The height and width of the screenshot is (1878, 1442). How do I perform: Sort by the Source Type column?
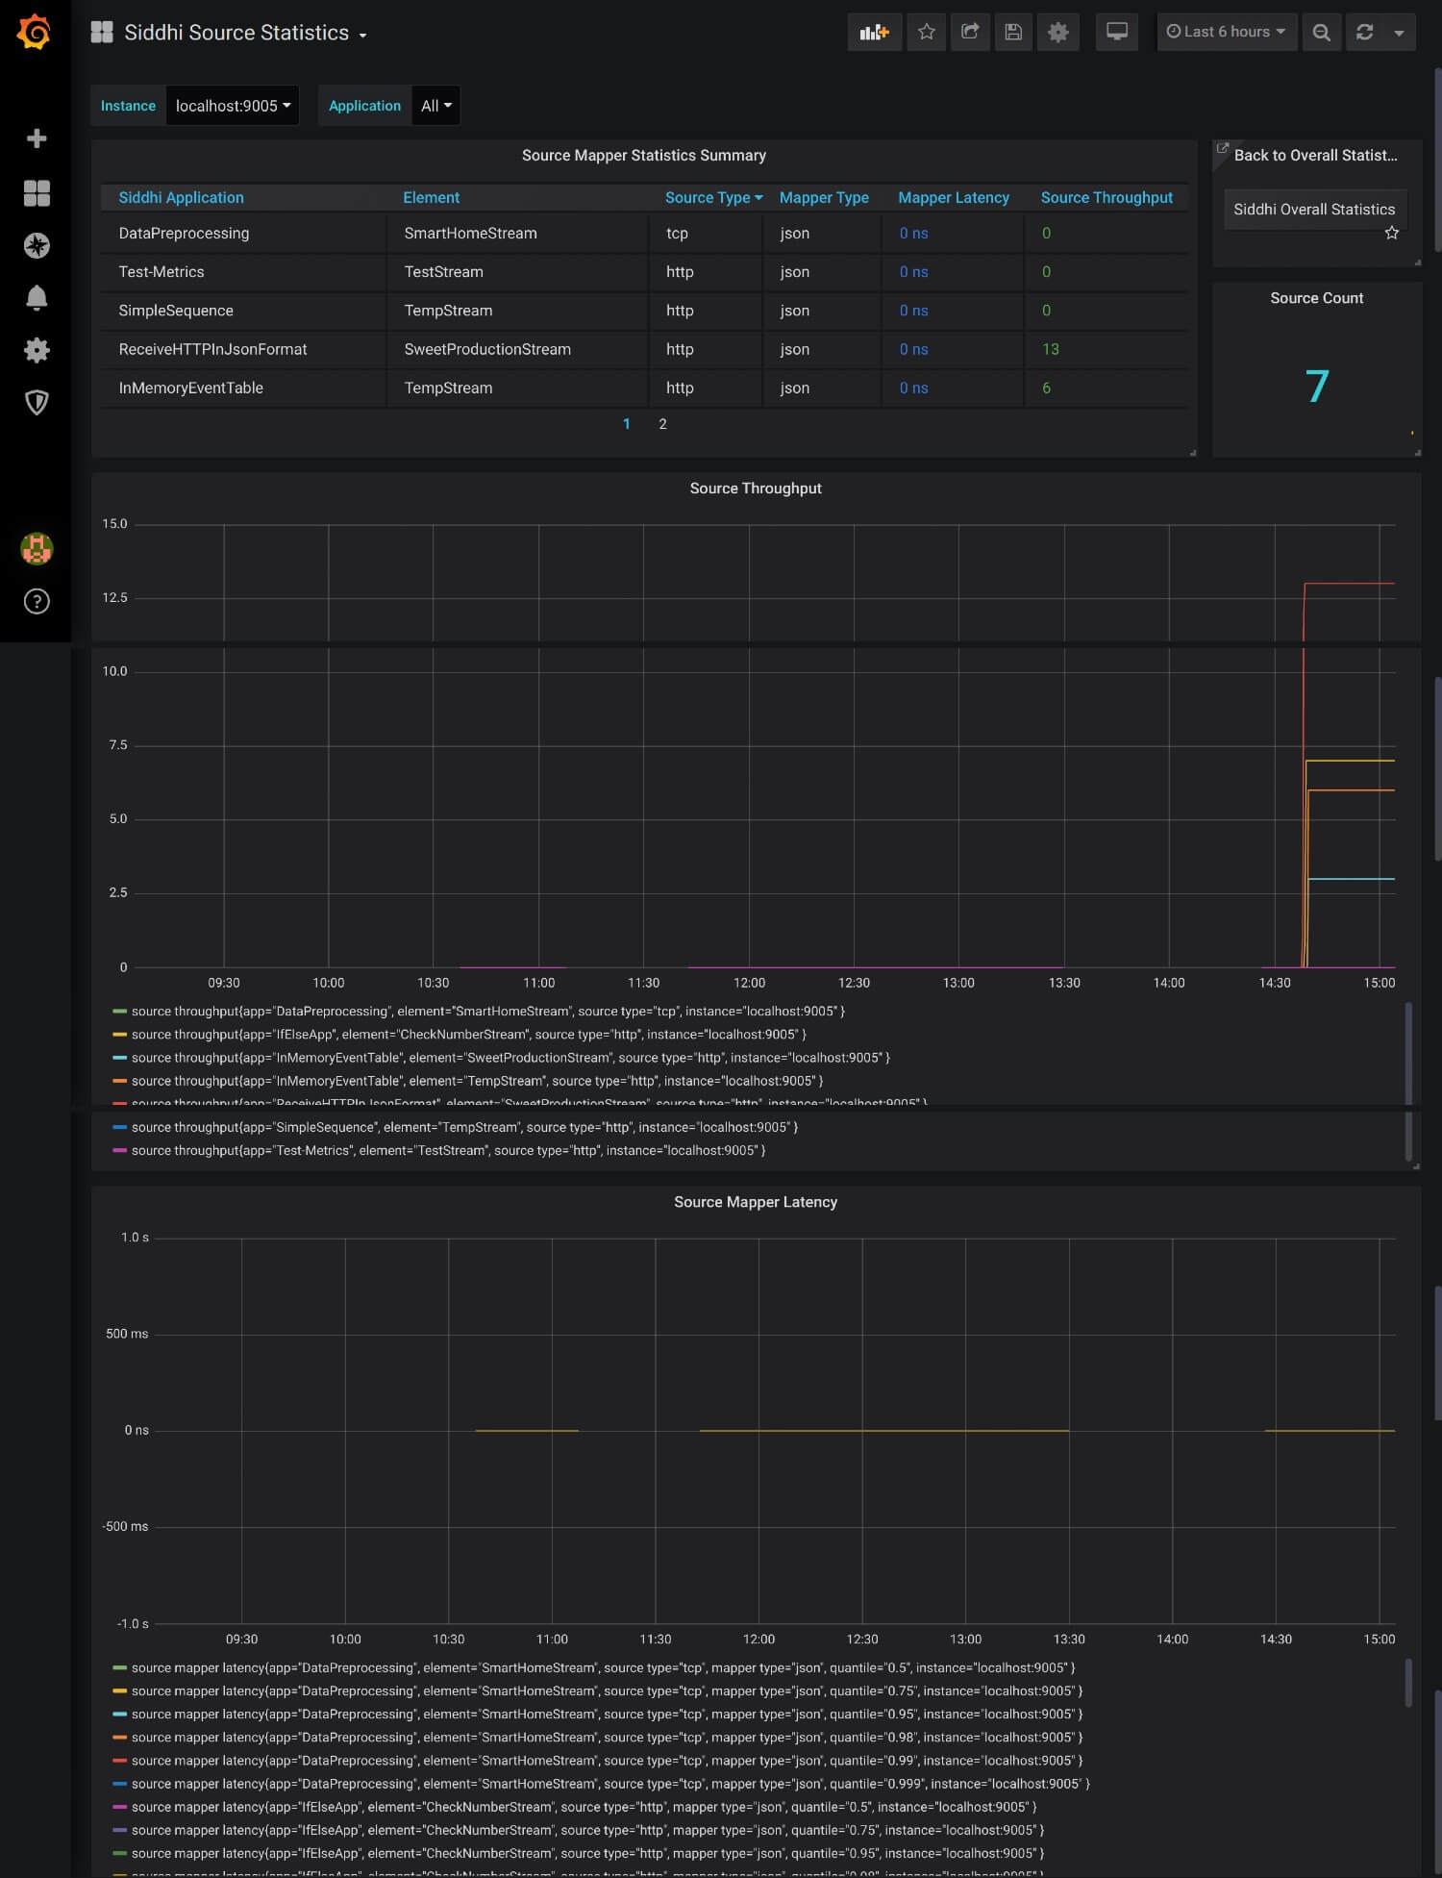(713, 197)
